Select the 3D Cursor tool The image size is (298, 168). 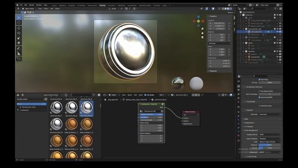pos(19,23)
